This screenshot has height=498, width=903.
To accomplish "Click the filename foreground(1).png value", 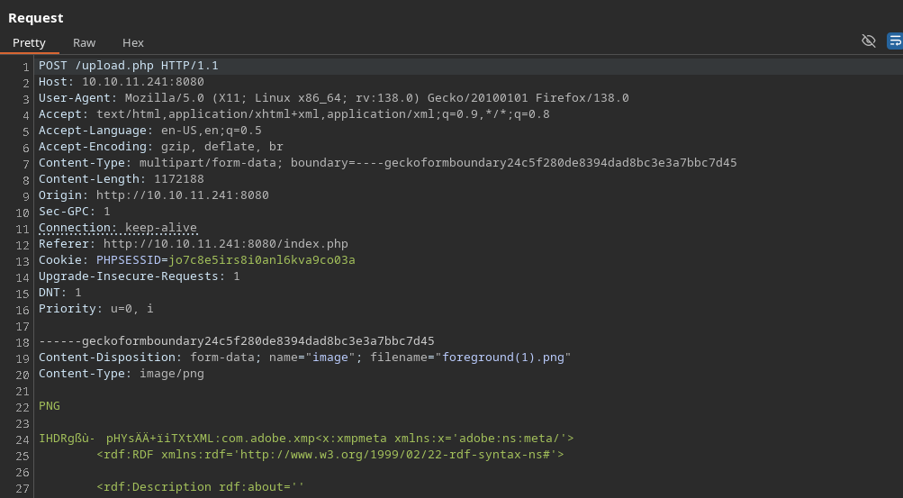I will 503,357.
